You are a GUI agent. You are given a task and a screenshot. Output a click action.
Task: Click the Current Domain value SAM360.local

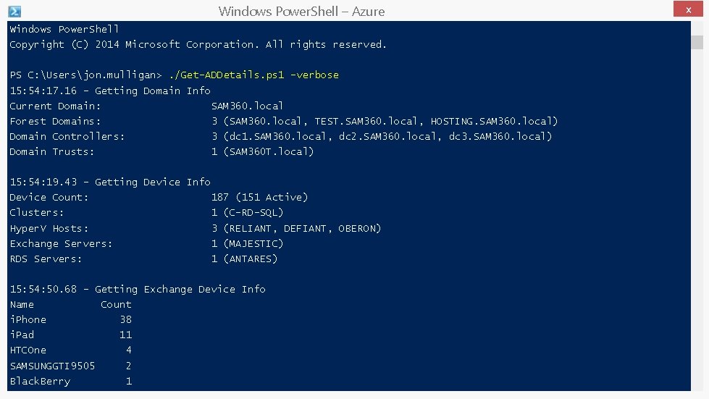coord(248,106)
